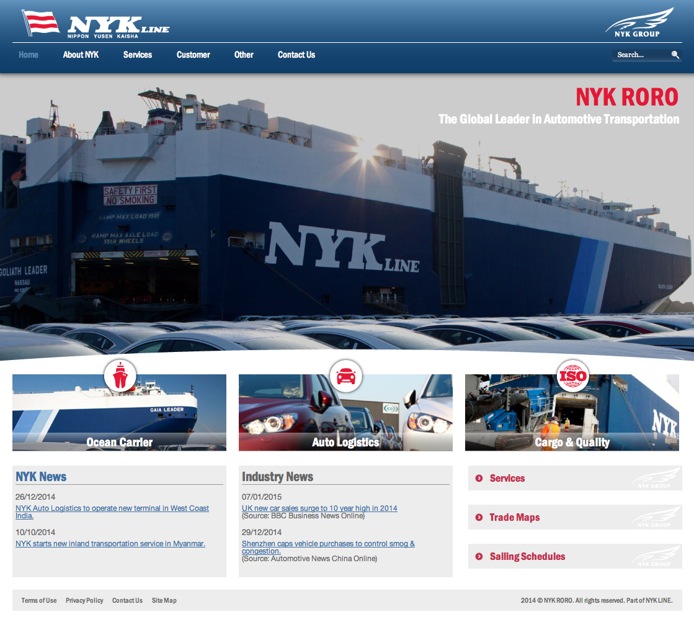Click the red ship icon above Ocean Carrier
Screen dimensions: 694x622
[x=120, y=376]
